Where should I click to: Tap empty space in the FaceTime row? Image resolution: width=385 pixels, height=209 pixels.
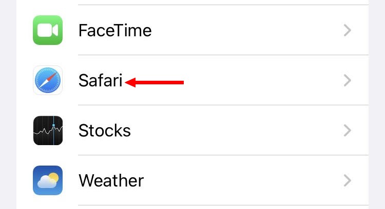pos(245,30)
